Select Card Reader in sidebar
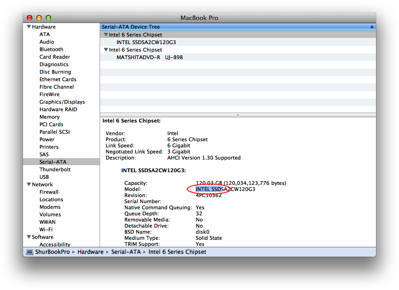 (x=55, y=57)
